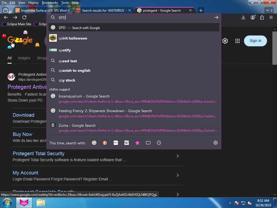277x208 pixels.
Task: Open the Help menu
Action: pyautogui.click(x=75, y=3)
